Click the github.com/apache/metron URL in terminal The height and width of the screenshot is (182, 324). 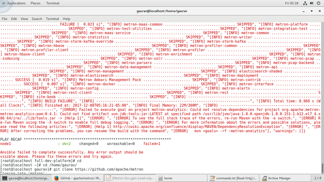109,169
